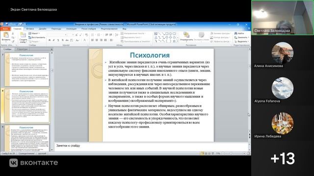Click the strikethrough text icon
The width and height of the screenshot is (314, 176).
[67, 40]
